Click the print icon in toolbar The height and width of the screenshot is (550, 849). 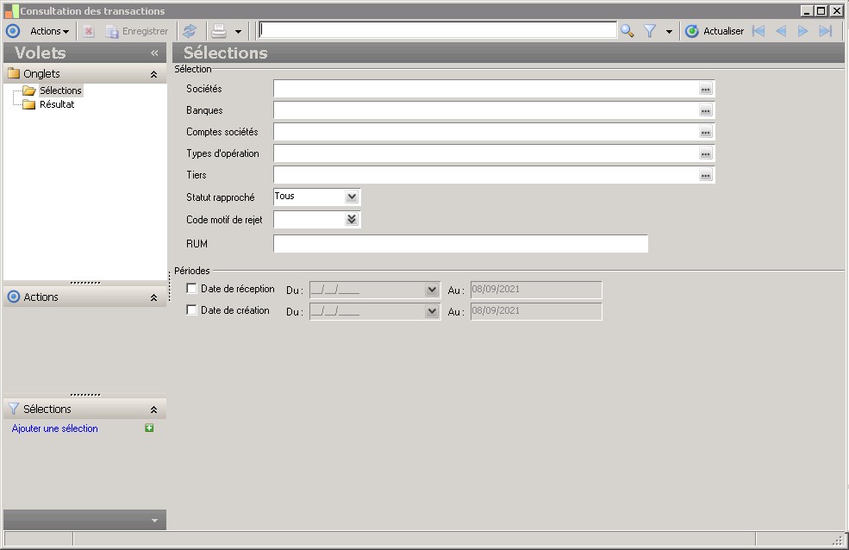tap(219, 31)
